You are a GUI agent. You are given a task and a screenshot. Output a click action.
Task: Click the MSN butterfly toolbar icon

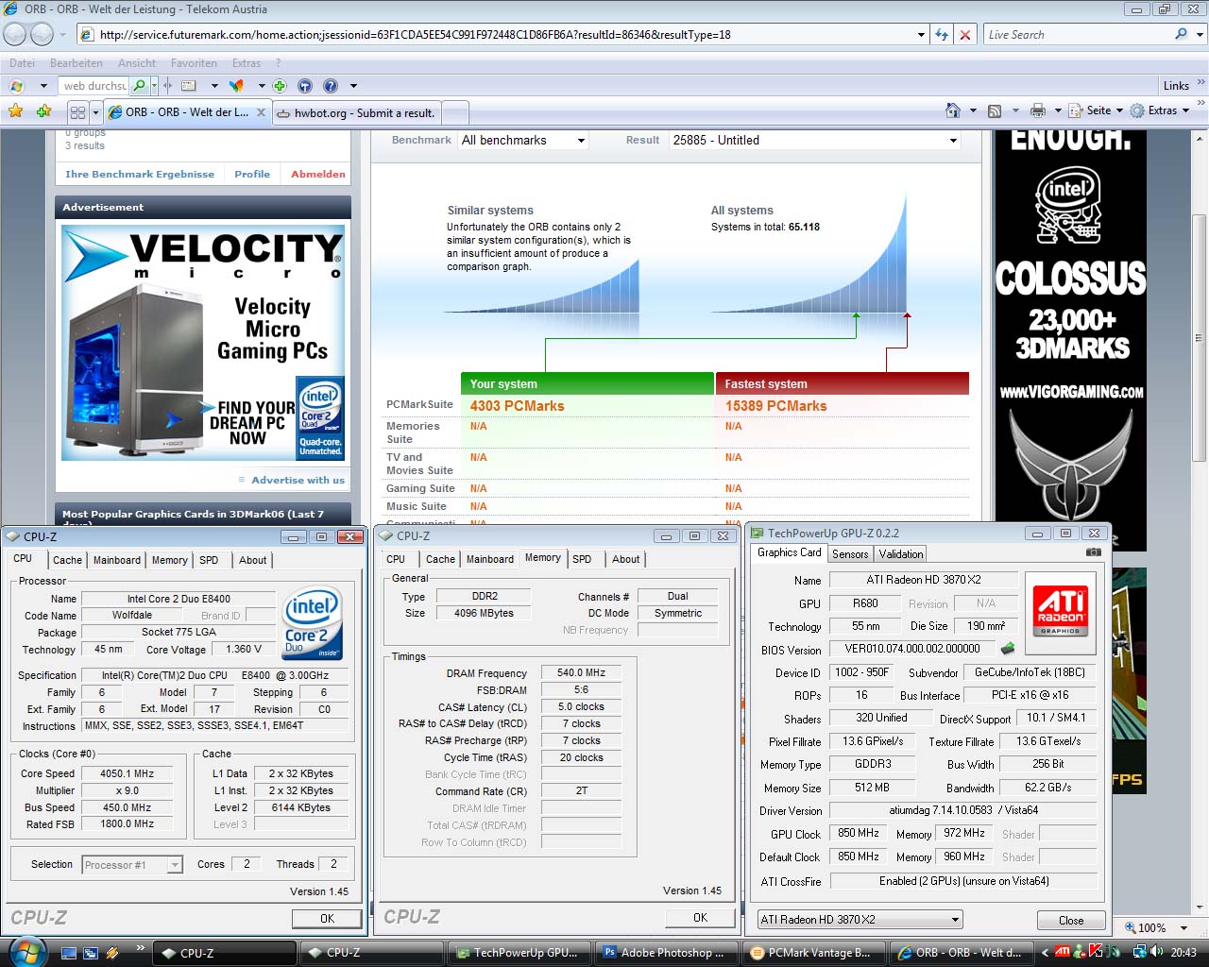click(236, 85)
